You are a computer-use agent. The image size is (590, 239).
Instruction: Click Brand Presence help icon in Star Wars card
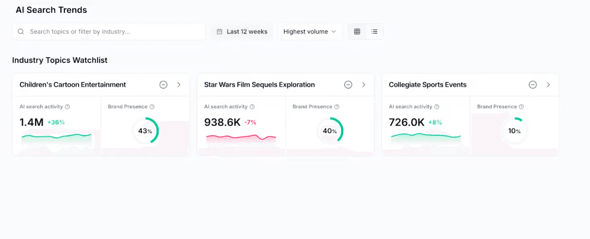[337, 107]
